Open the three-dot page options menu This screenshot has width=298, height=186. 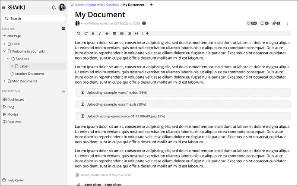(288, 23)
